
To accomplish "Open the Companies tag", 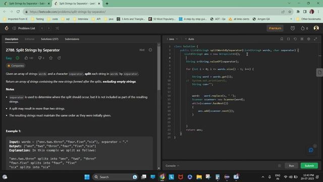I will tap(16, 66).
